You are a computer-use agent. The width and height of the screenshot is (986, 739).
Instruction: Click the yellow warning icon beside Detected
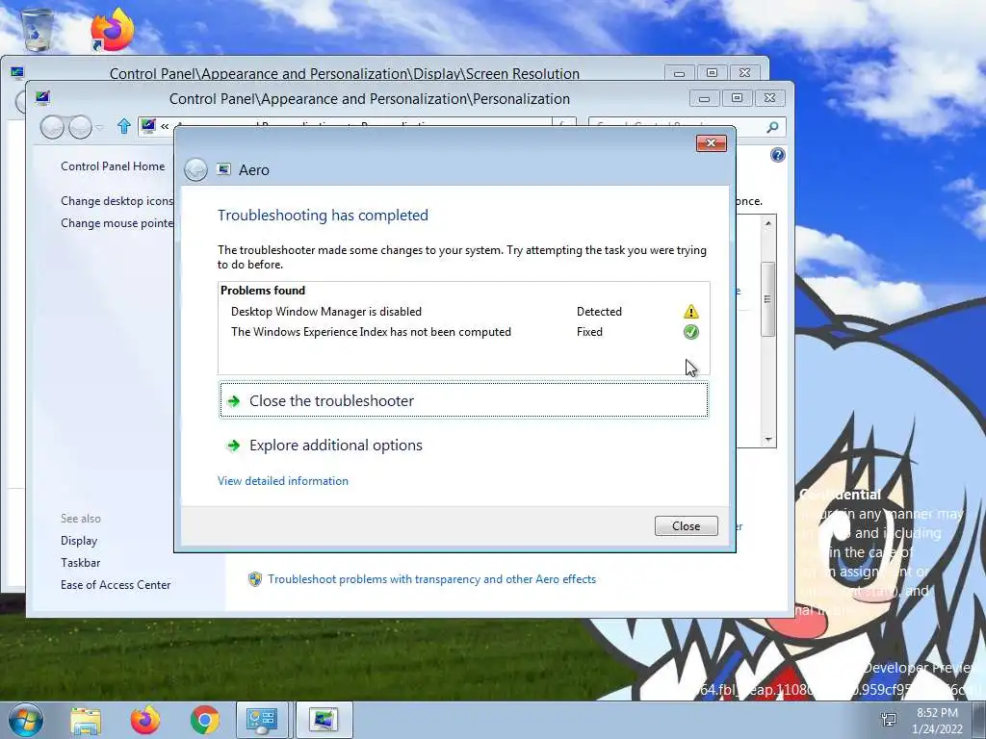tap(691, 312)
